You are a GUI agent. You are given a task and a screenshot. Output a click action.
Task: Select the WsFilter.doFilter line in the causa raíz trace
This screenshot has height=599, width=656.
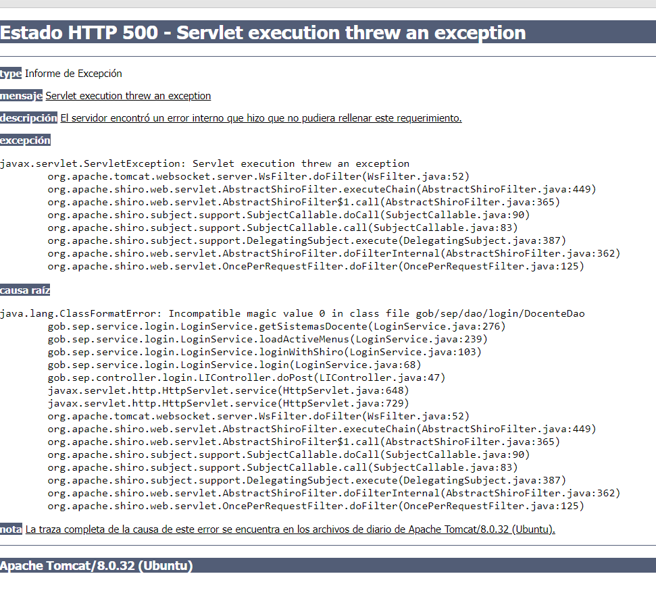(x=259, y=416)
